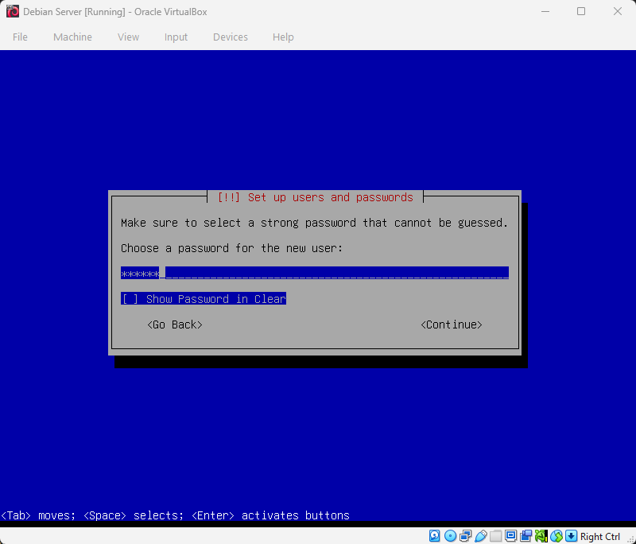
Task: Click the Right Ctrl host key indicator
Action: tap(600, 536)
